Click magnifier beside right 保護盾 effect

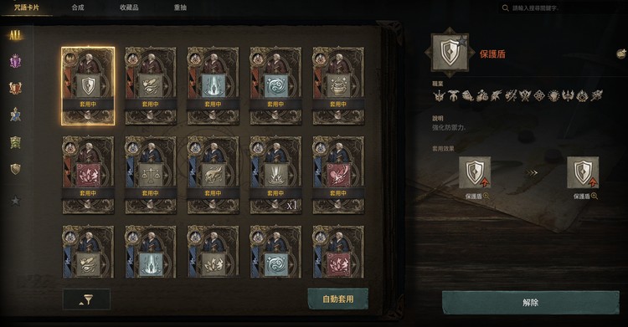point(595,197)
